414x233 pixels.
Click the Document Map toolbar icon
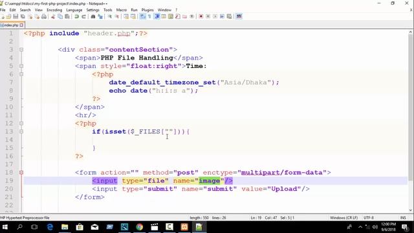(x=171, y=16)
